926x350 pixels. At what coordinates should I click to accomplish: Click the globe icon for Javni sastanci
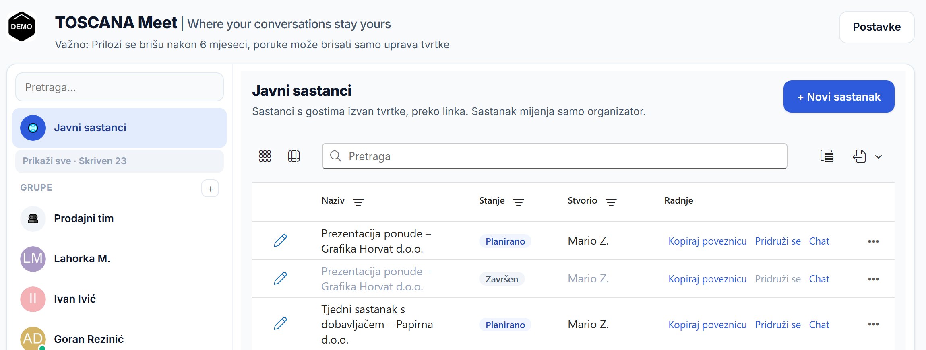click(x=33, y=128)
